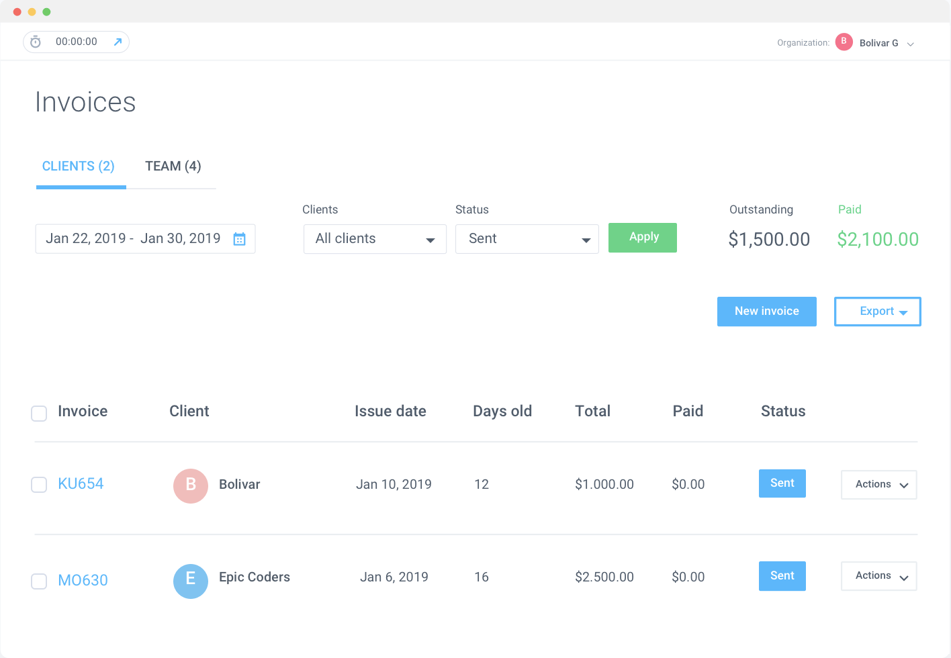Click the stopwatch timer icon
Screen dimensions: 951x658
pos(36,42)
